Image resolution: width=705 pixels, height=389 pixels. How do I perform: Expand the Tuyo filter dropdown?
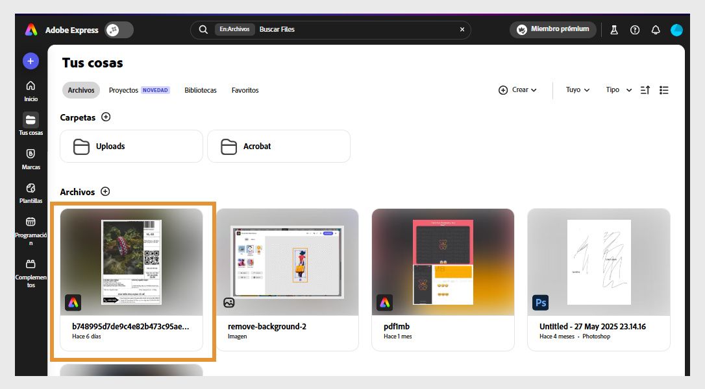click(x=576, y=89)
